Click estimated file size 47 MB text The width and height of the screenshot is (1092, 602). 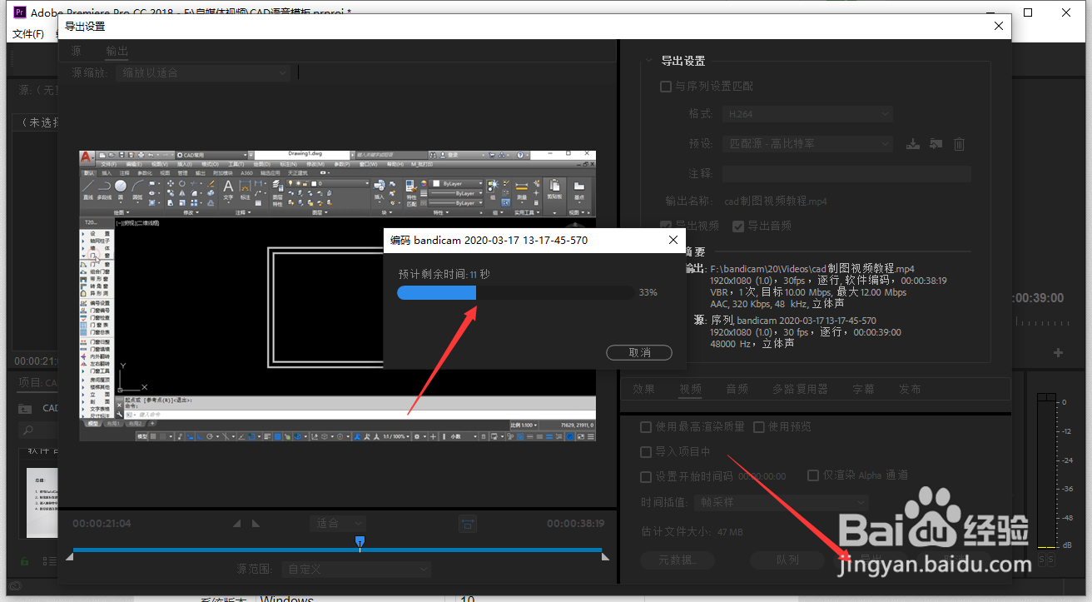(x=729, y=532)
